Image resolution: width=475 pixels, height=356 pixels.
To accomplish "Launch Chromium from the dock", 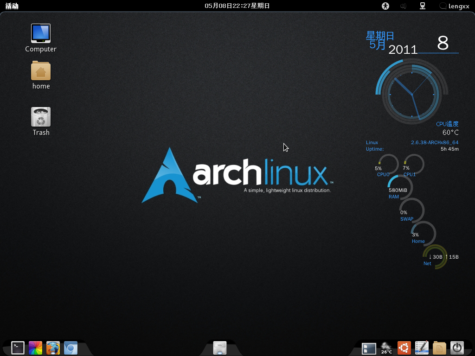I will click(x=71, y=348).
